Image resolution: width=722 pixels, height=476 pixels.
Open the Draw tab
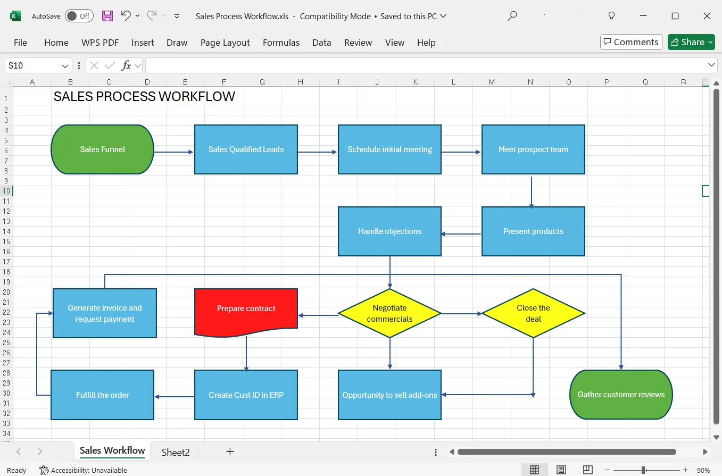click(x=177, y=43)
